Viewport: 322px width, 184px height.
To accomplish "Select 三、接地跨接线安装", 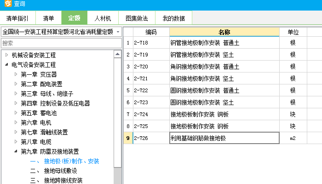I will pos(56,180).
